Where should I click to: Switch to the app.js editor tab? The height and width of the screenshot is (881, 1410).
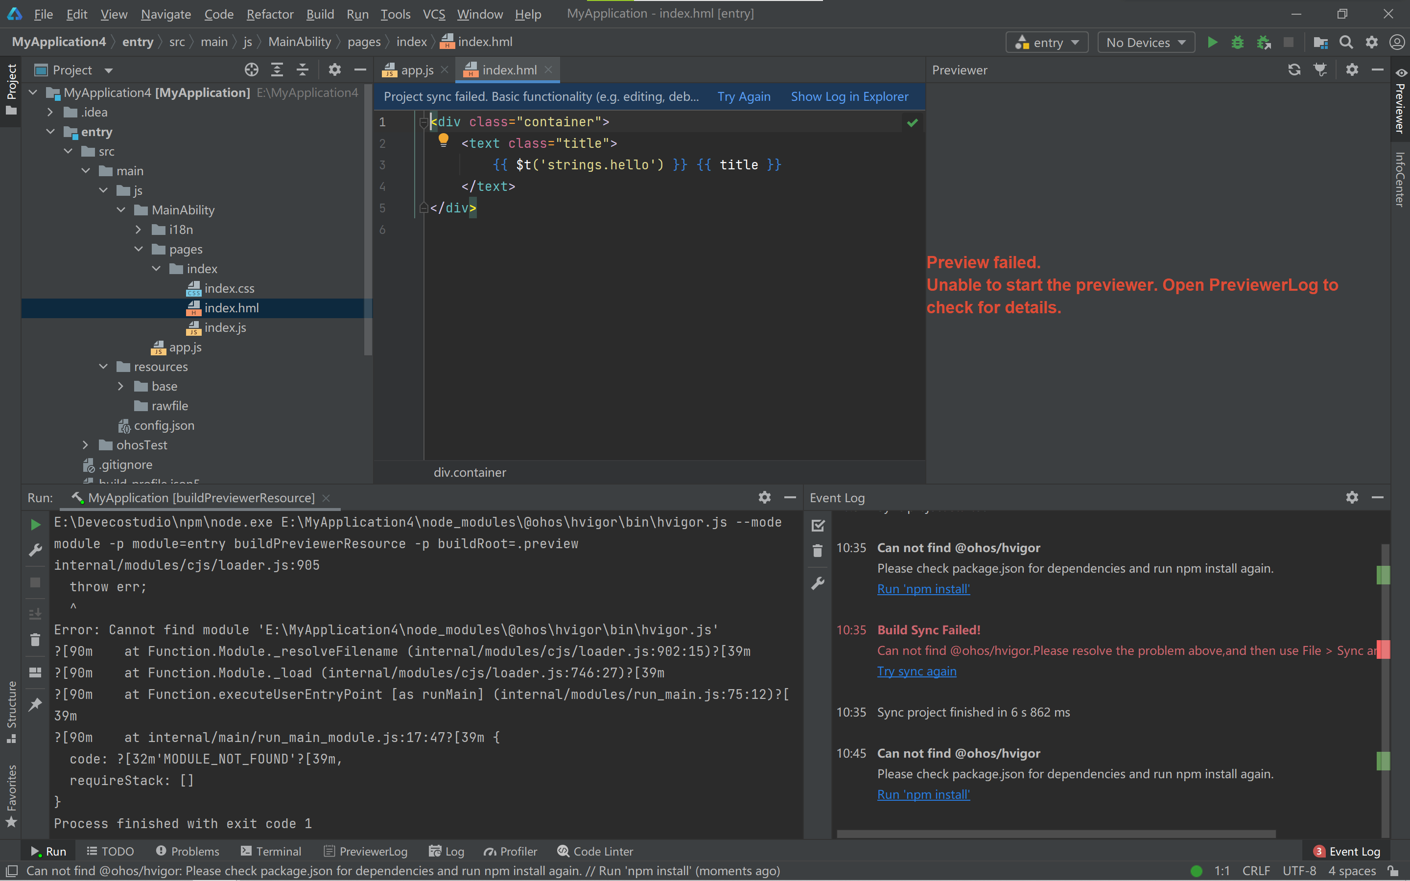(x=416, y=70)
